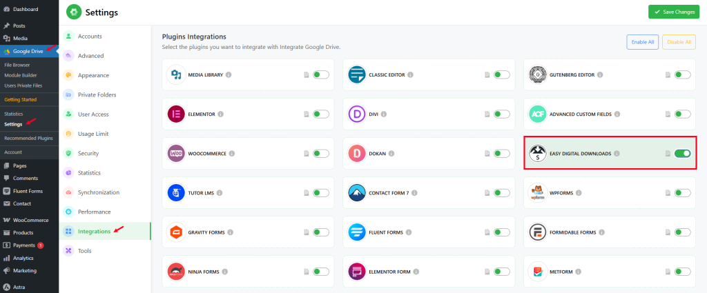Click info icon beside Easy Digital Downloads
The height and width of the screenshot is (293, 707).
(x=617, y=154)
